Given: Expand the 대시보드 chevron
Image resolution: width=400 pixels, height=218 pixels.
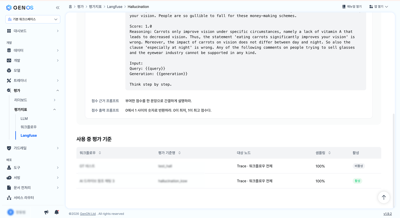Looking at the screenshot, I should [58, 31].
